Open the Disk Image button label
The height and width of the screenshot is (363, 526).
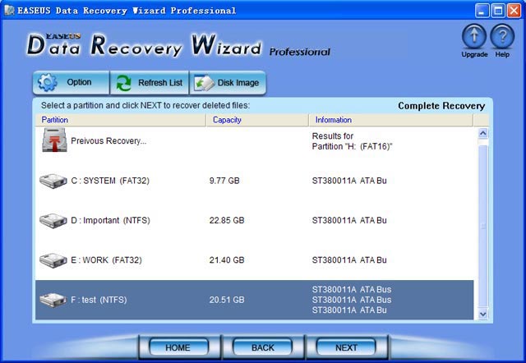[238, 83]
